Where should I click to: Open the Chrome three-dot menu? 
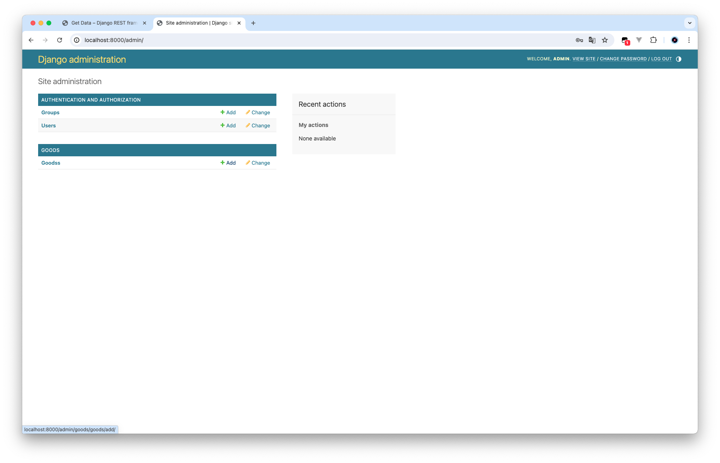(689, 40)
